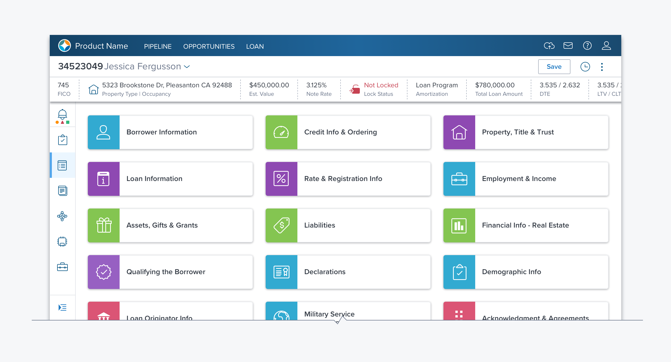The height and width of the screenshot is (362, 671).
Task: Click the Liabilities price tag icon
Action: [281, 225]
